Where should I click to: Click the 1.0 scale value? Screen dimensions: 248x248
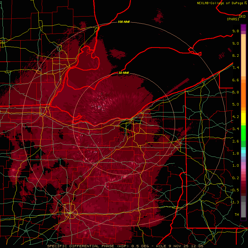(x=236, y=166)
